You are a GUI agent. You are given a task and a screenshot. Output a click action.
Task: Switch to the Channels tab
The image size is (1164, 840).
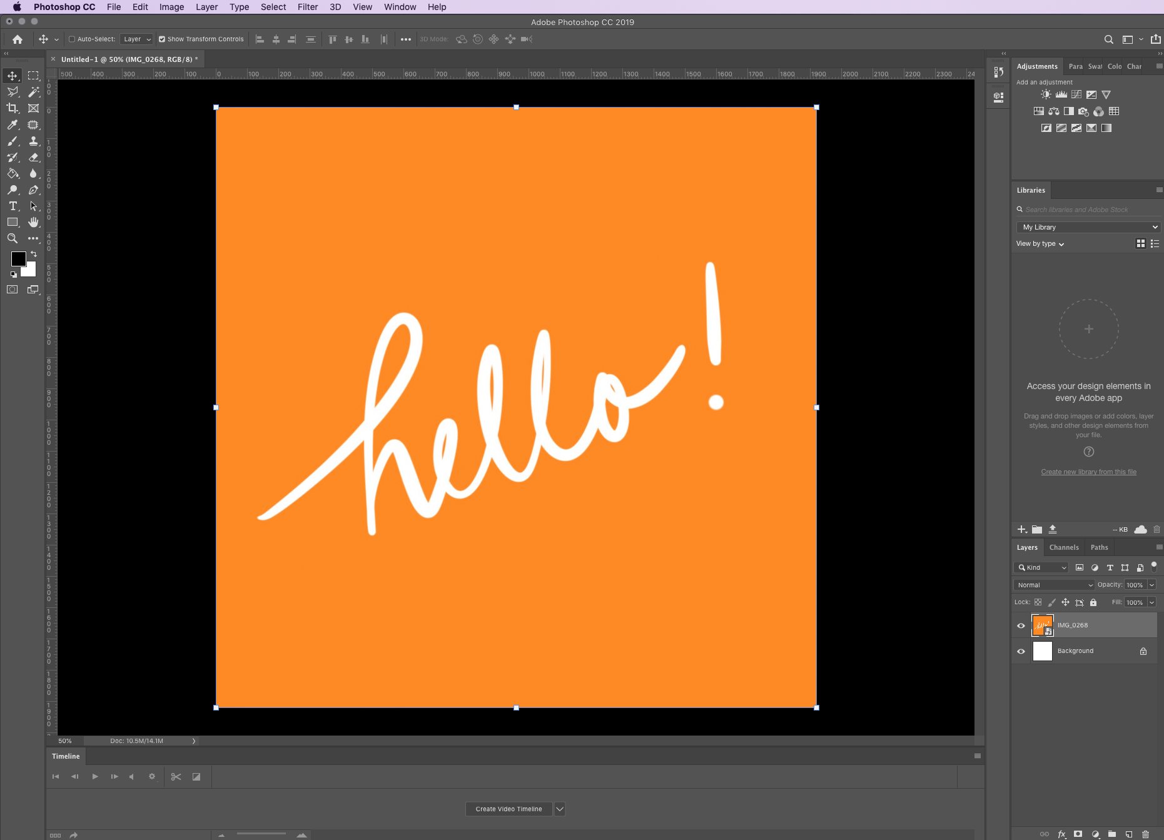click(1064, 547)
